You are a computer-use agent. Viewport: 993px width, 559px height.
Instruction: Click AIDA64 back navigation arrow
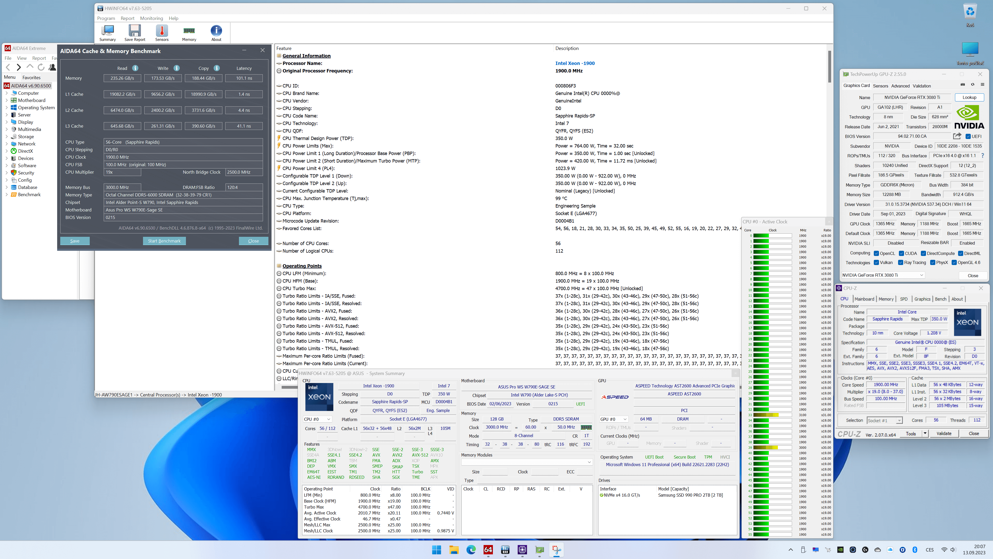pos(8,68)
